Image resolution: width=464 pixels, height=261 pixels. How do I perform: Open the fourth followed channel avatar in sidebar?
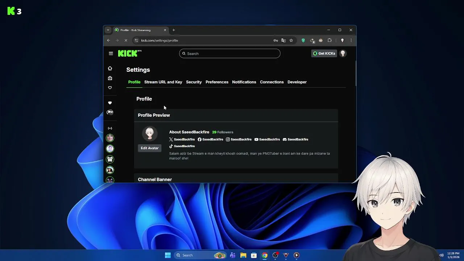110,170
